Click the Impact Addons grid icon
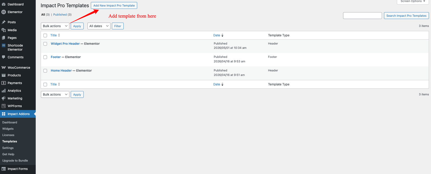The height and width of the screenshot is (174, 431). 4,114
